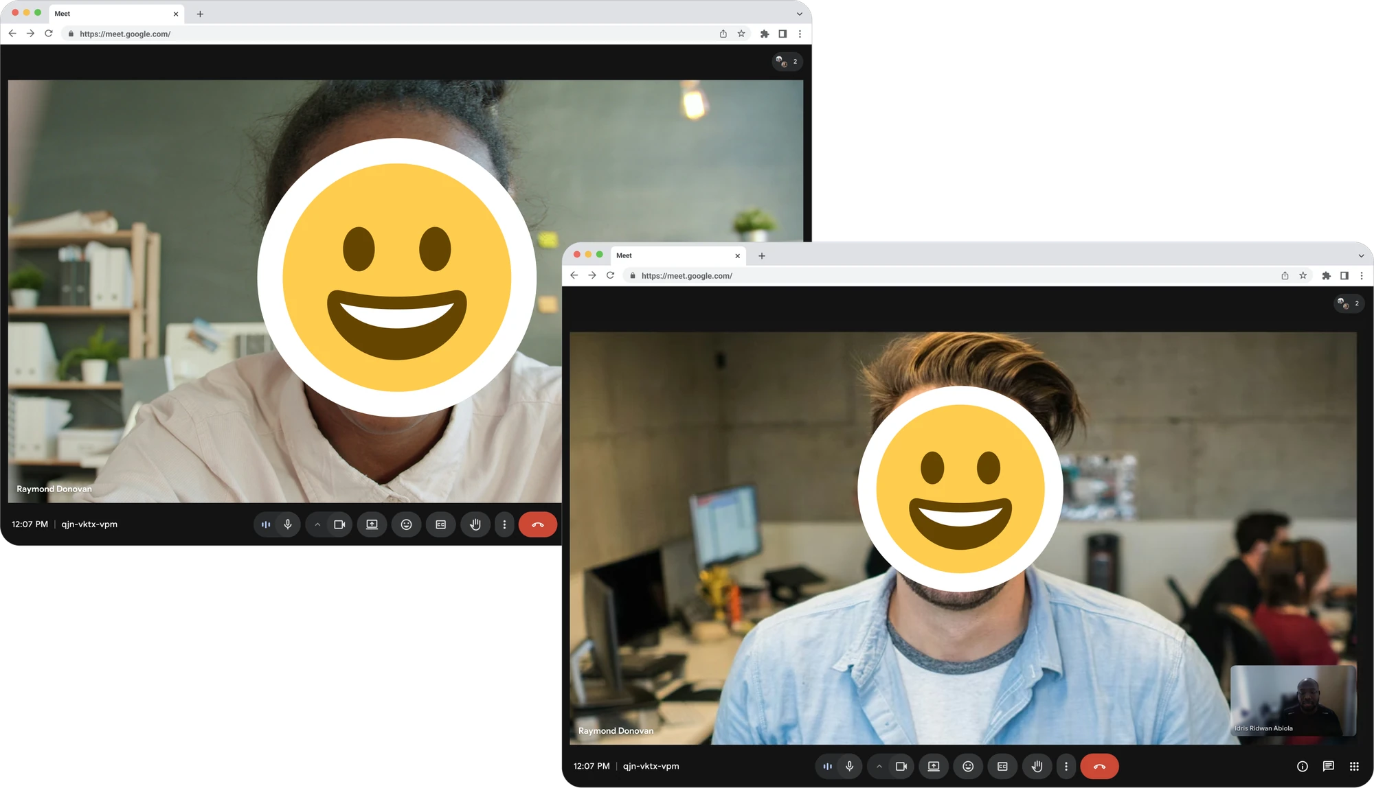This screenshot has width=1374, height=788.
Task: Open participants badge in back Meet window
Action: pyautogui.click(x=787, y=62)
